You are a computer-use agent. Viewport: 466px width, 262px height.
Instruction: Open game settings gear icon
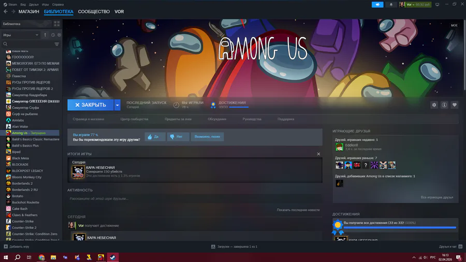pos(434,105)
